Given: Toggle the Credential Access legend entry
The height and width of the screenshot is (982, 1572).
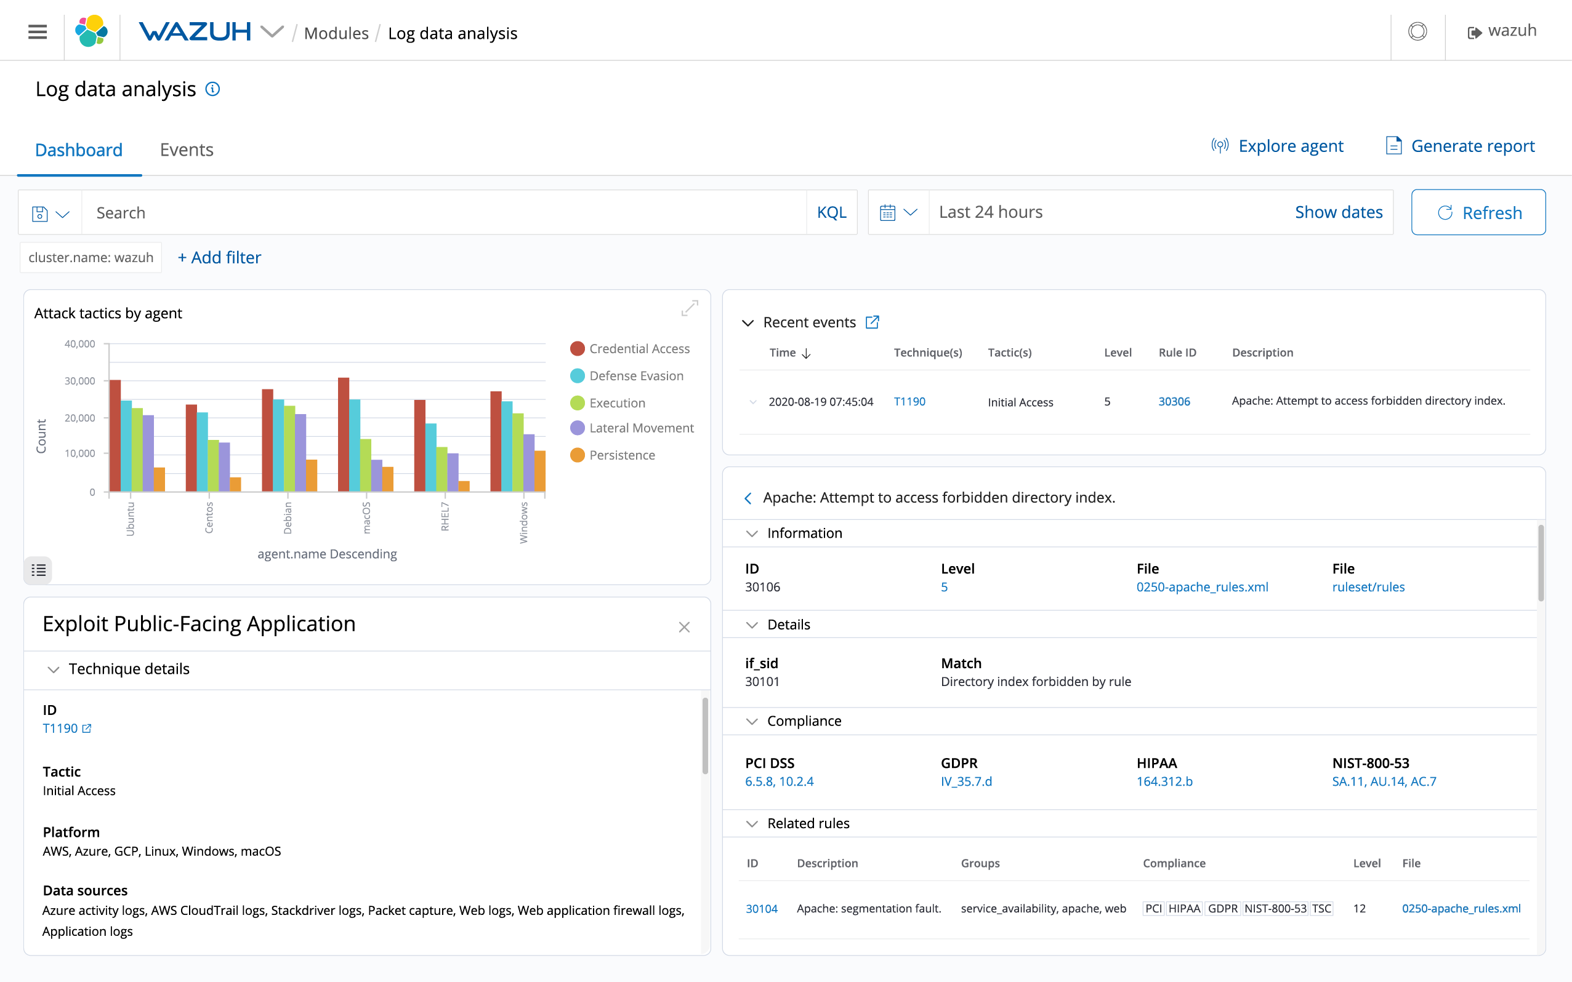Looking at the screenshot, I should (x=631, y=348).
